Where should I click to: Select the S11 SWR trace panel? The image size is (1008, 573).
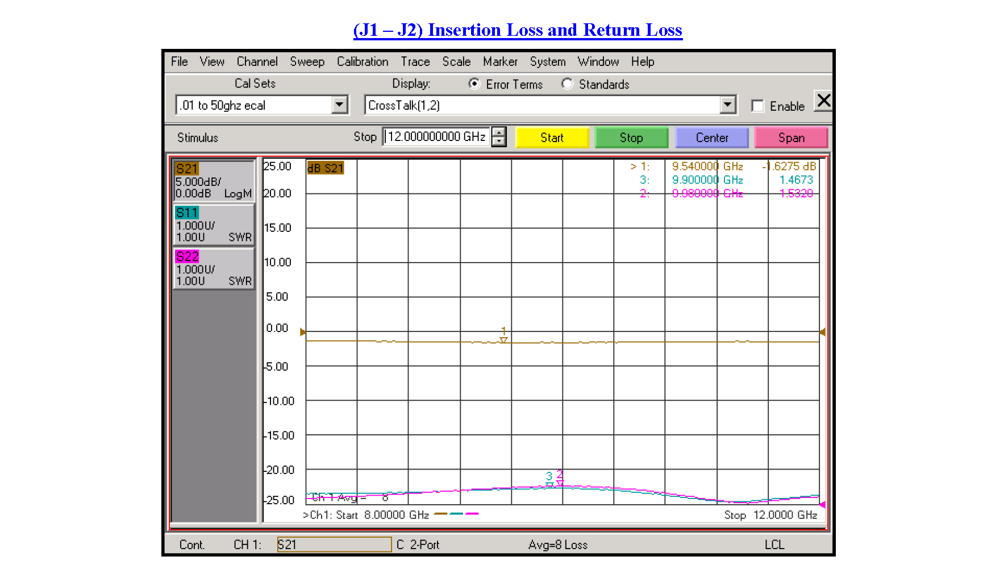click(213, 225)
